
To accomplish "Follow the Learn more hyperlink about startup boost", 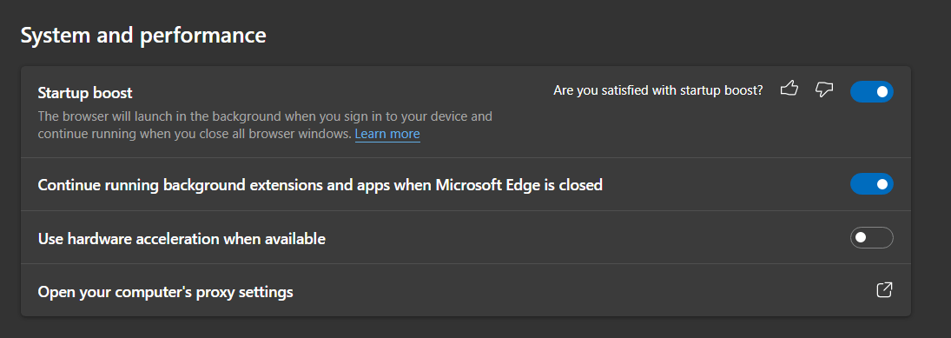I will (387, 134).
